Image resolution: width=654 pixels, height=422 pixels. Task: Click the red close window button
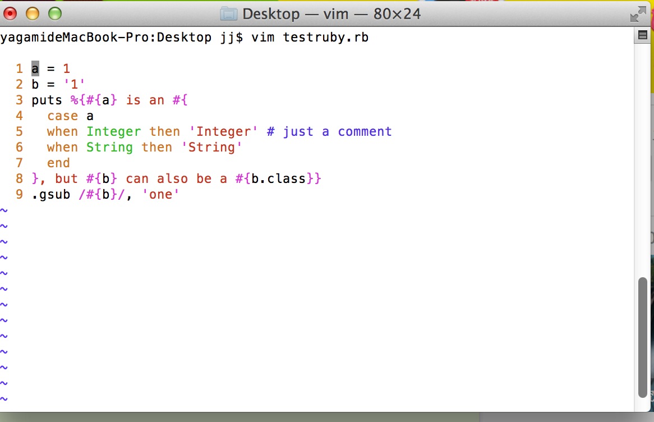click(10, 14)
